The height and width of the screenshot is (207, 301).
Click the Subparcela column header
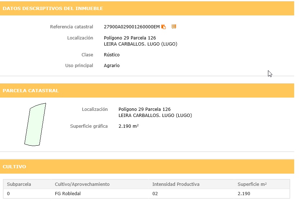19,184
